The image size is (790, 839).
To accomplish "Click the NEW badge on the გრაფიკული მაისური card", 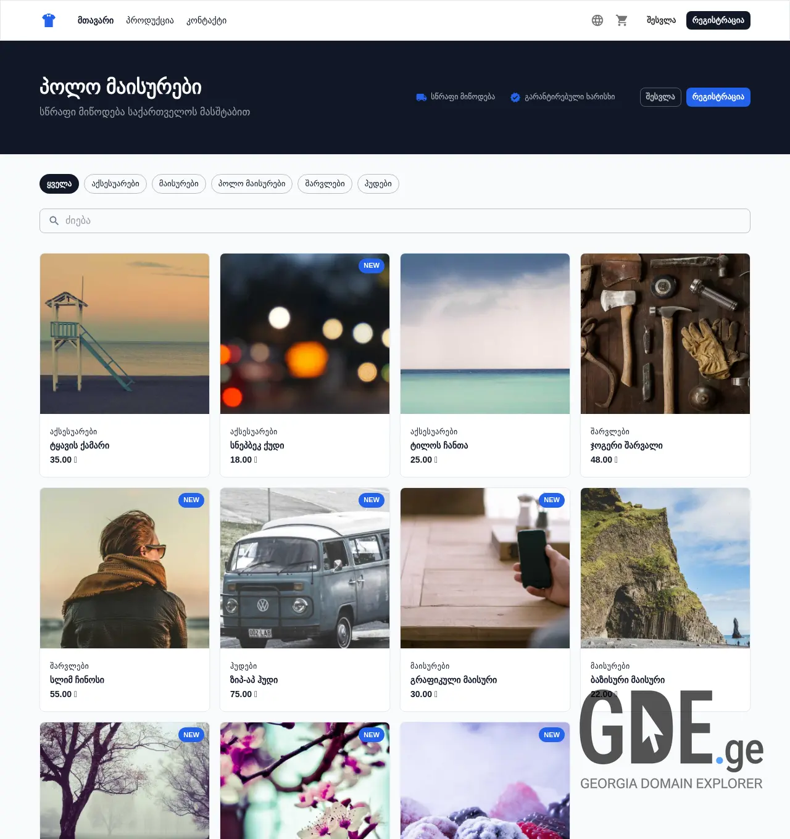I will point(552,500).
